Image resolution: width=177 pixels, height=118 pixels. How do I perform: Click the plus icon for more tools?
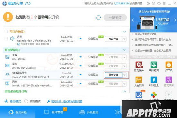pos(169,95)
